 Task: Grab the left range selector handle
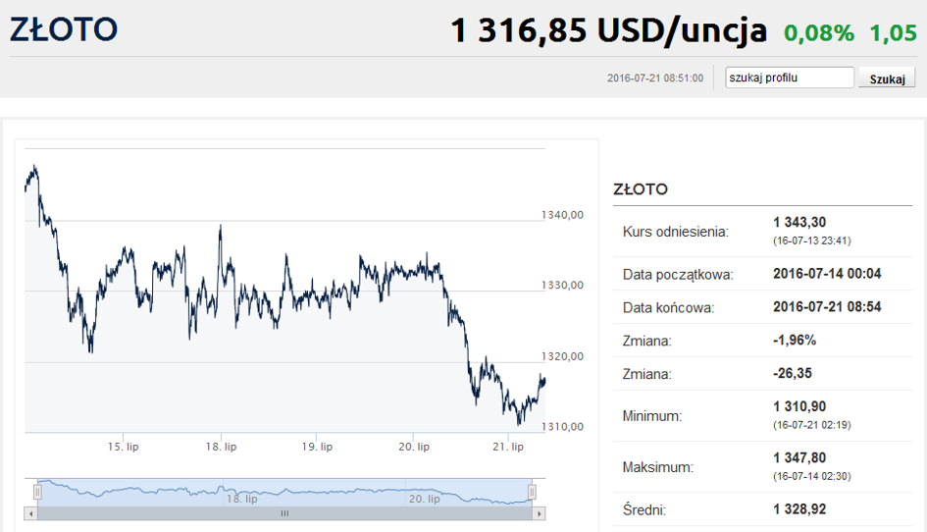37,492
